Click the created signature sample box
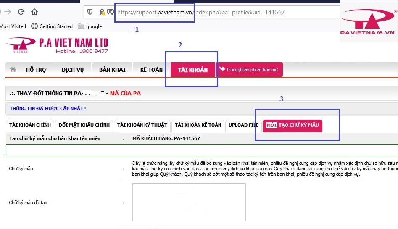 point(189,202)
